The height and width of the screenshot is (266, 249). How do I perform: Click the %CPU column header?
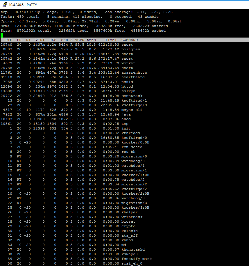[80, 40]
